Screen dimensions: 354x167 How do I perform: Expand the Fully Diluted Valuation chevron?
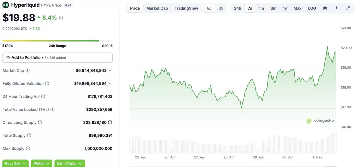[x=110, y=84]
